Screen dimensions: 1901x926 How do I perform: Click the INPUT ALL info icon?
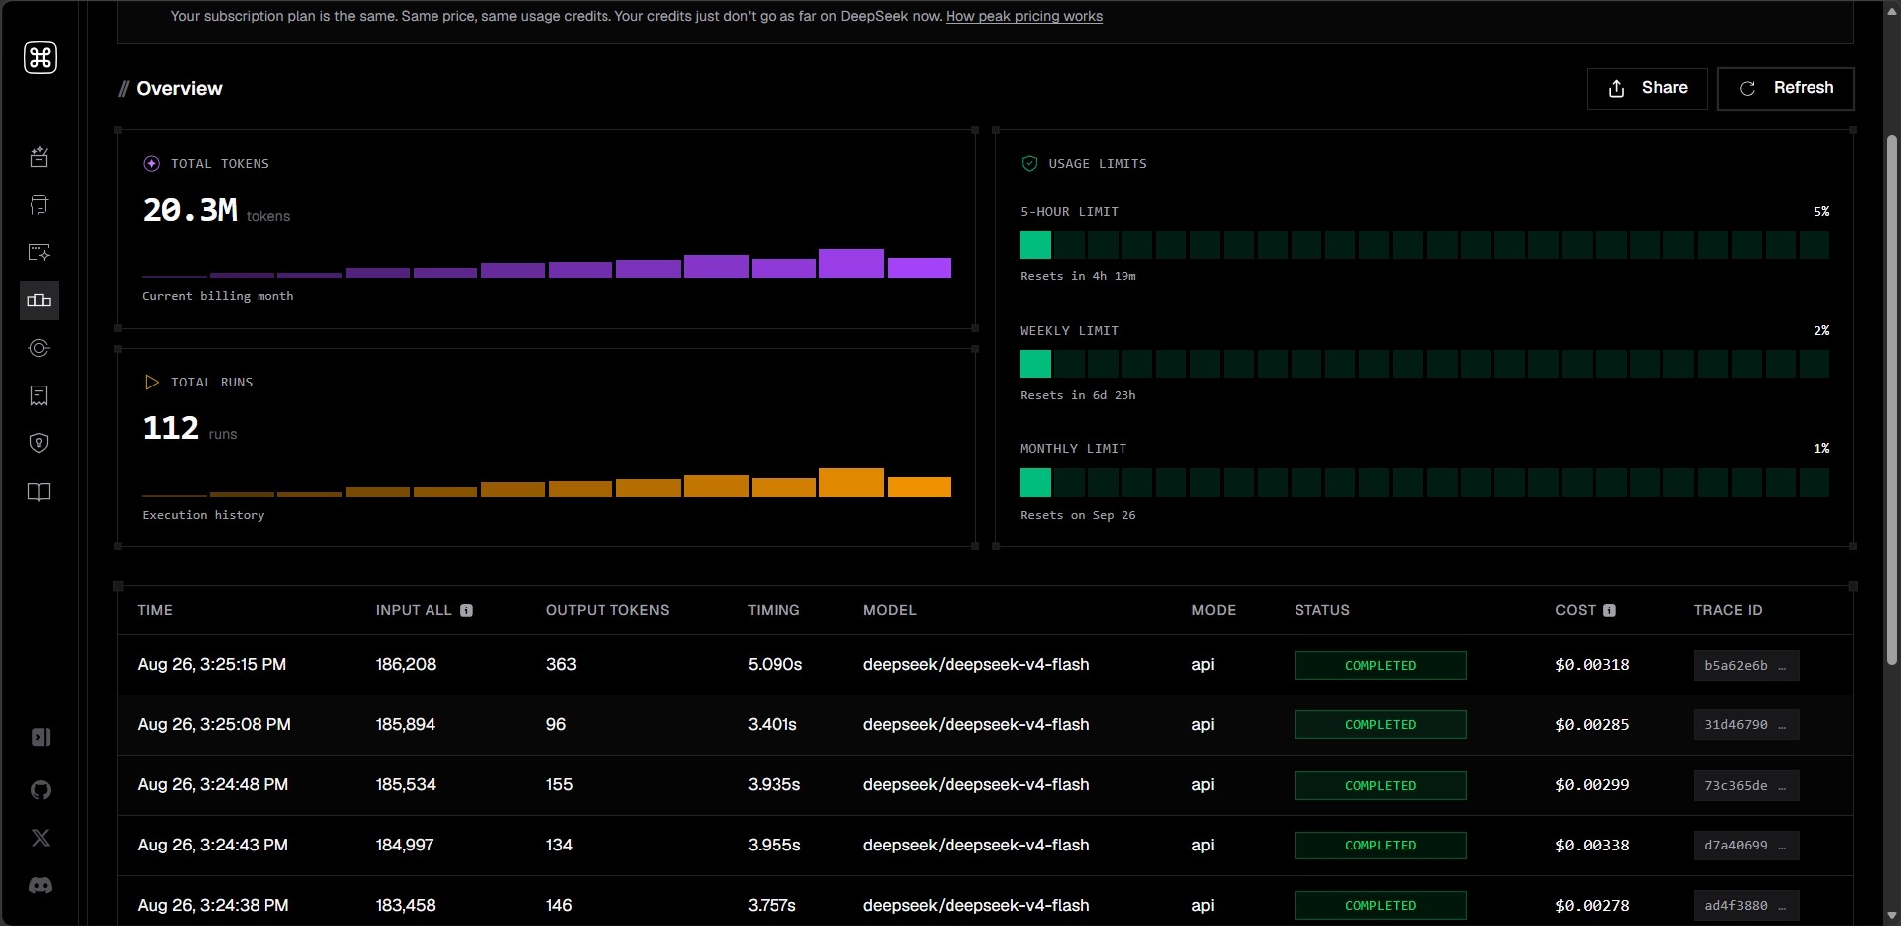[x=466, y=611]
